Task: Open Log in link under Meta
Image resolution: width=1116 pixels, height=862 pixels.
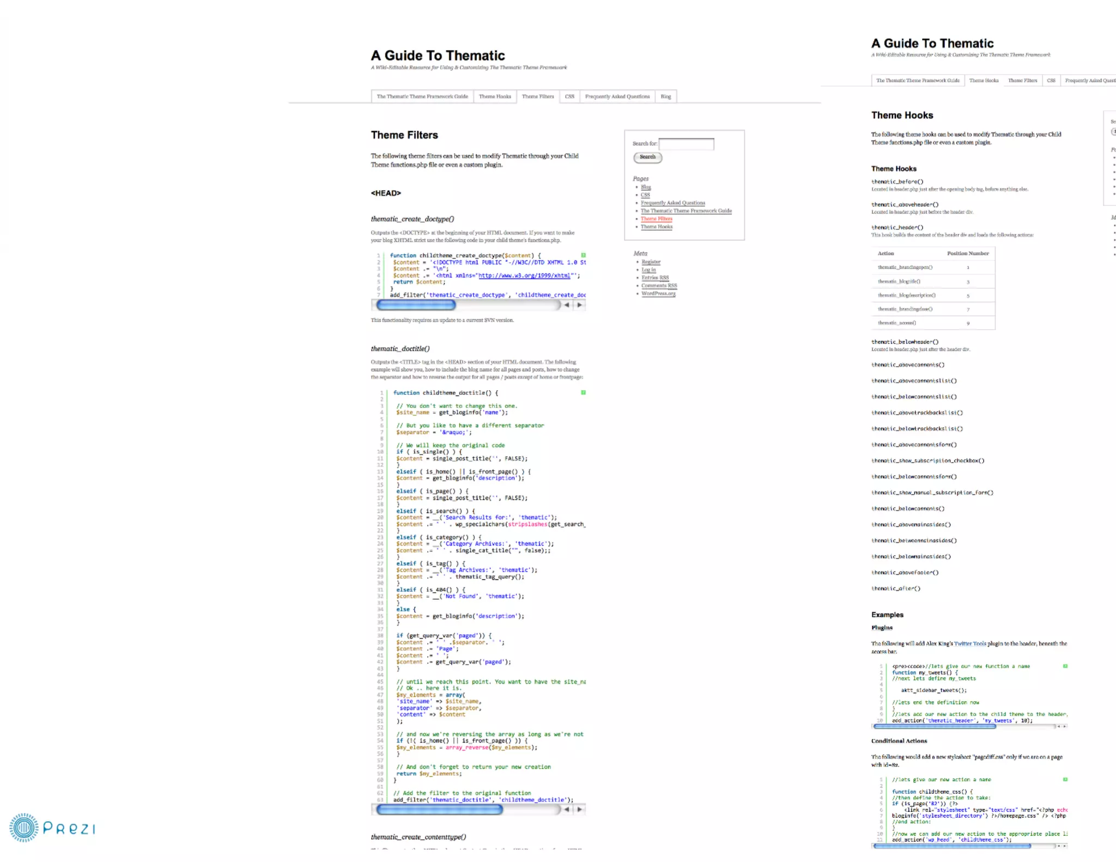Action: coord(648,270)
